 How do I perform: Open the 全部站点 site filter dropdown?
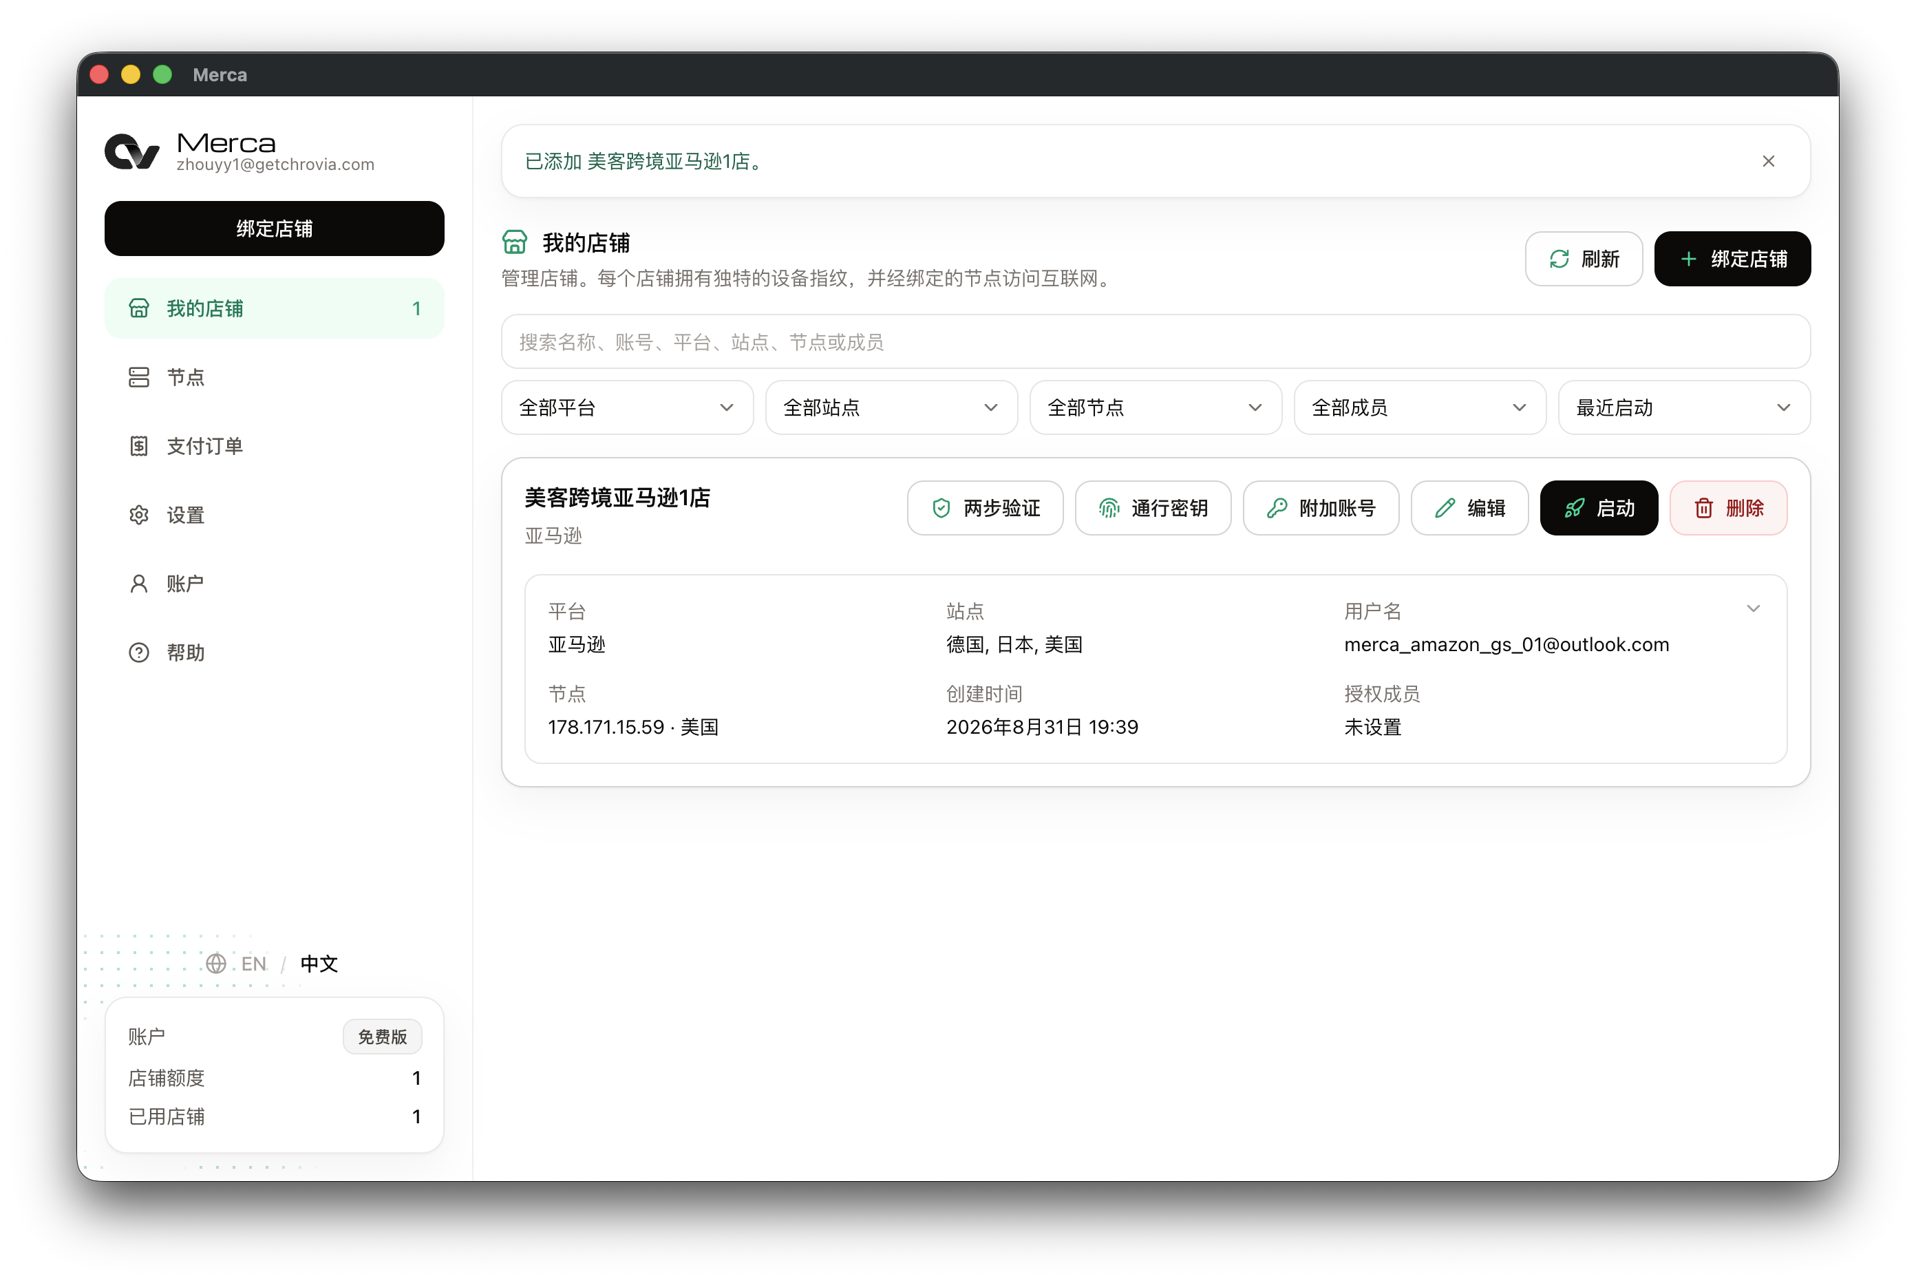(x=891, y=407)
